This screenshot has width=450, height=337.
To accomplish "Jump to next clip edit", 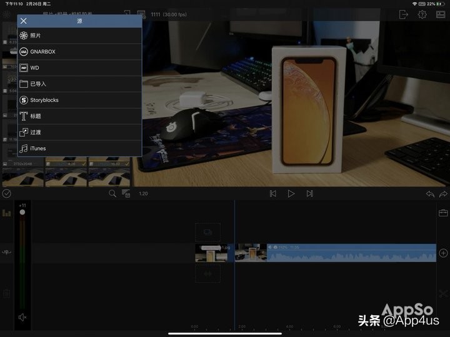I will coord(309,193).
